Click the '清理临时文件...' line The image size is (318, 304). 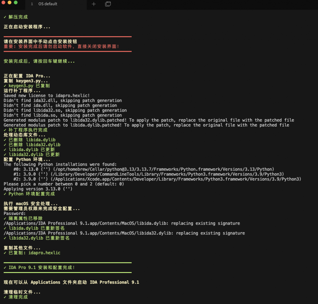22,292
